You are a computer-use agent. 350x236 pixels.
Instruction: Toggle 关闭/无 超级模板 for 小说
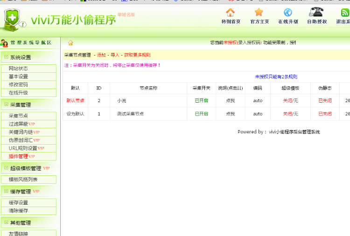click(x=290, y=101)
